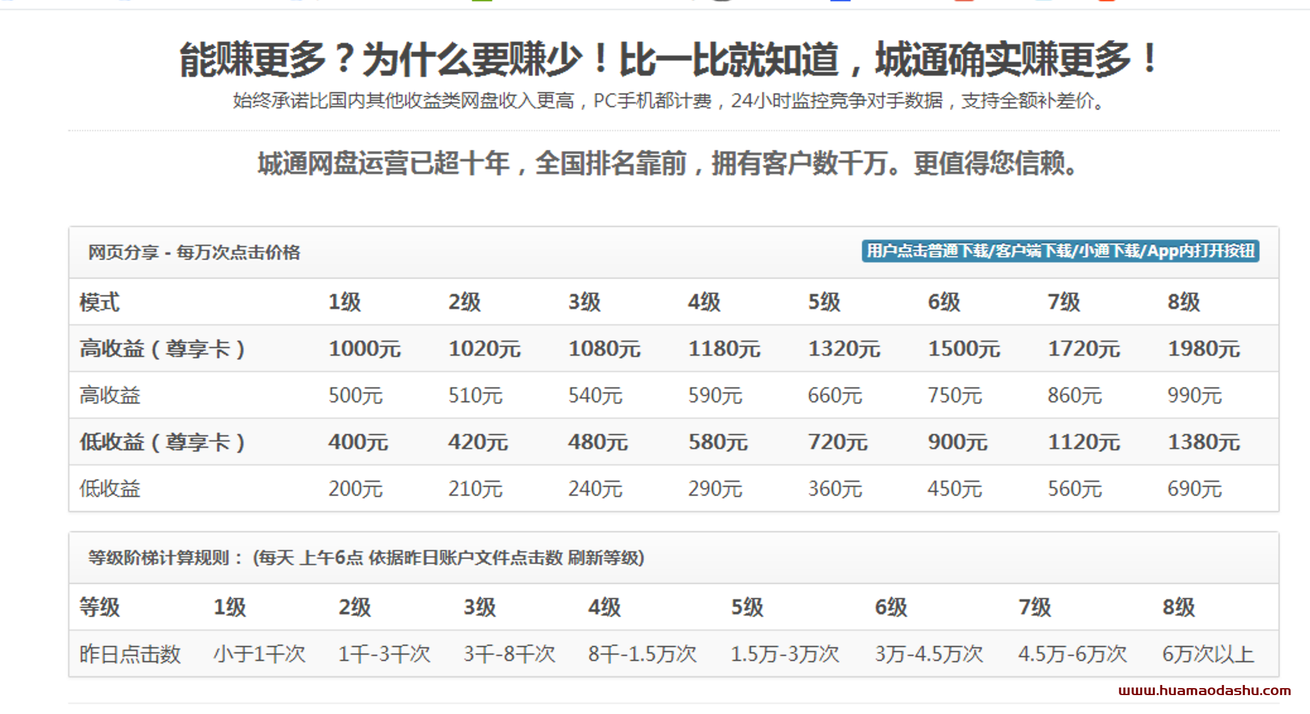Select the 1020元 price cell
Viewport: 1310px width, 714px height.
pyautogui.click(x=485, y=349)
